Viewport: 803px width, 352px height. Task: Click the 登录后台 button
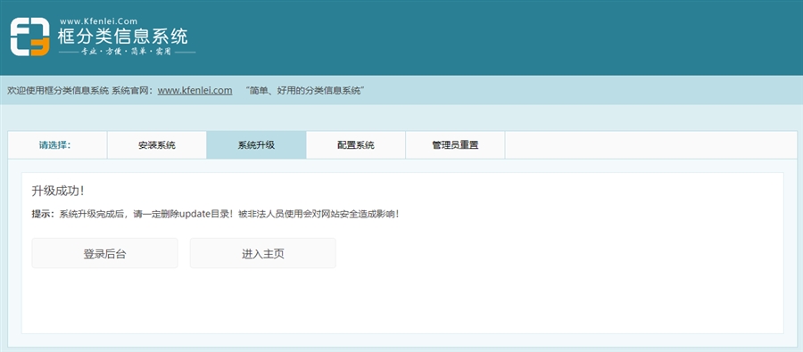(104, 253)
